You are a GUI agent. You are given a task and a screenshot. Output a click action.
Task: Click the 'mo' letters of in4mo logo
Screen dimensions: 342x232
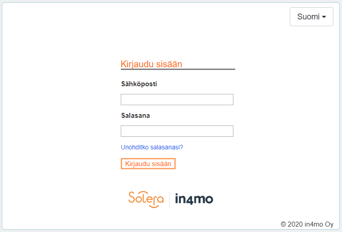pyautogui.click(x=204, y=200)
